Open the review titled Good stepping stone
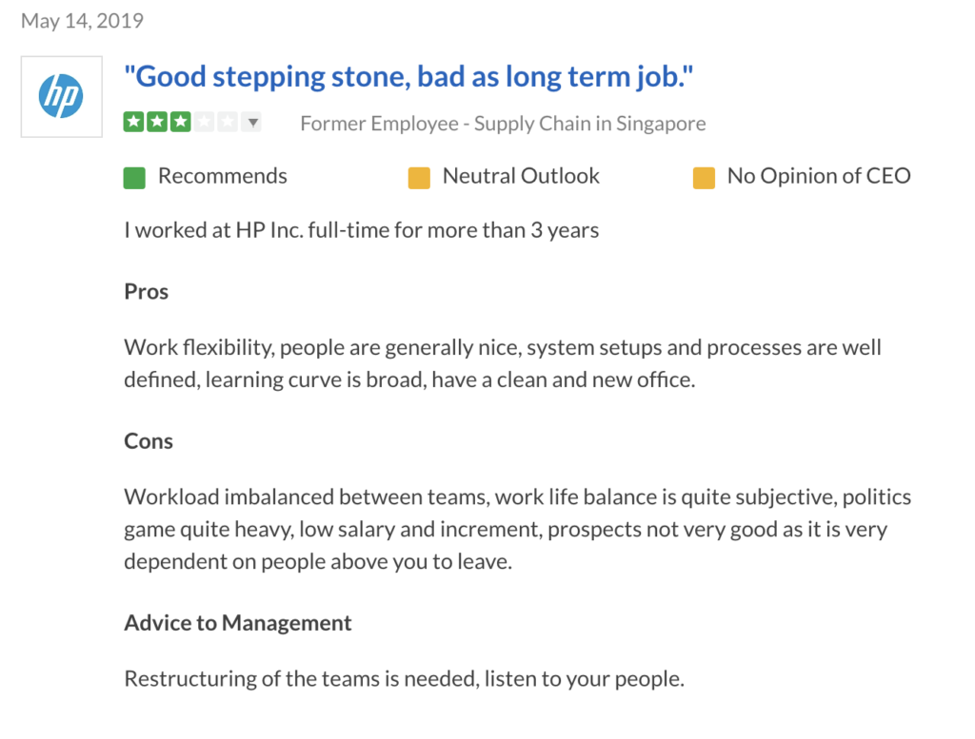 [x=409, y=75]
